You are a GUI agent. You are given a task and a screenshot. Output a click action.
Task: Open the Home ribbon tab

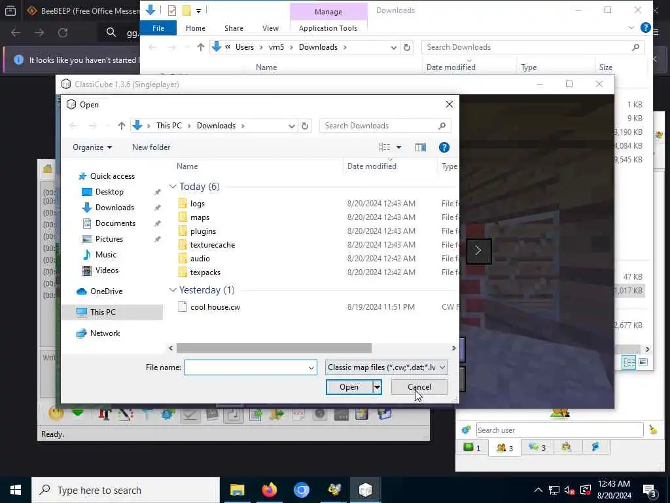point(195,28)
